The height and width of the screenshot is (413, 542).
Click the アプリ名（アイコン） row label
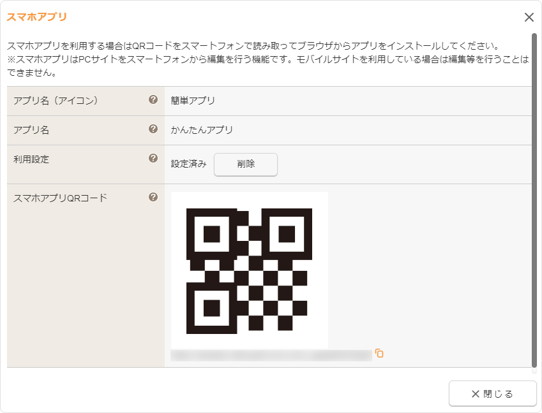56,101
